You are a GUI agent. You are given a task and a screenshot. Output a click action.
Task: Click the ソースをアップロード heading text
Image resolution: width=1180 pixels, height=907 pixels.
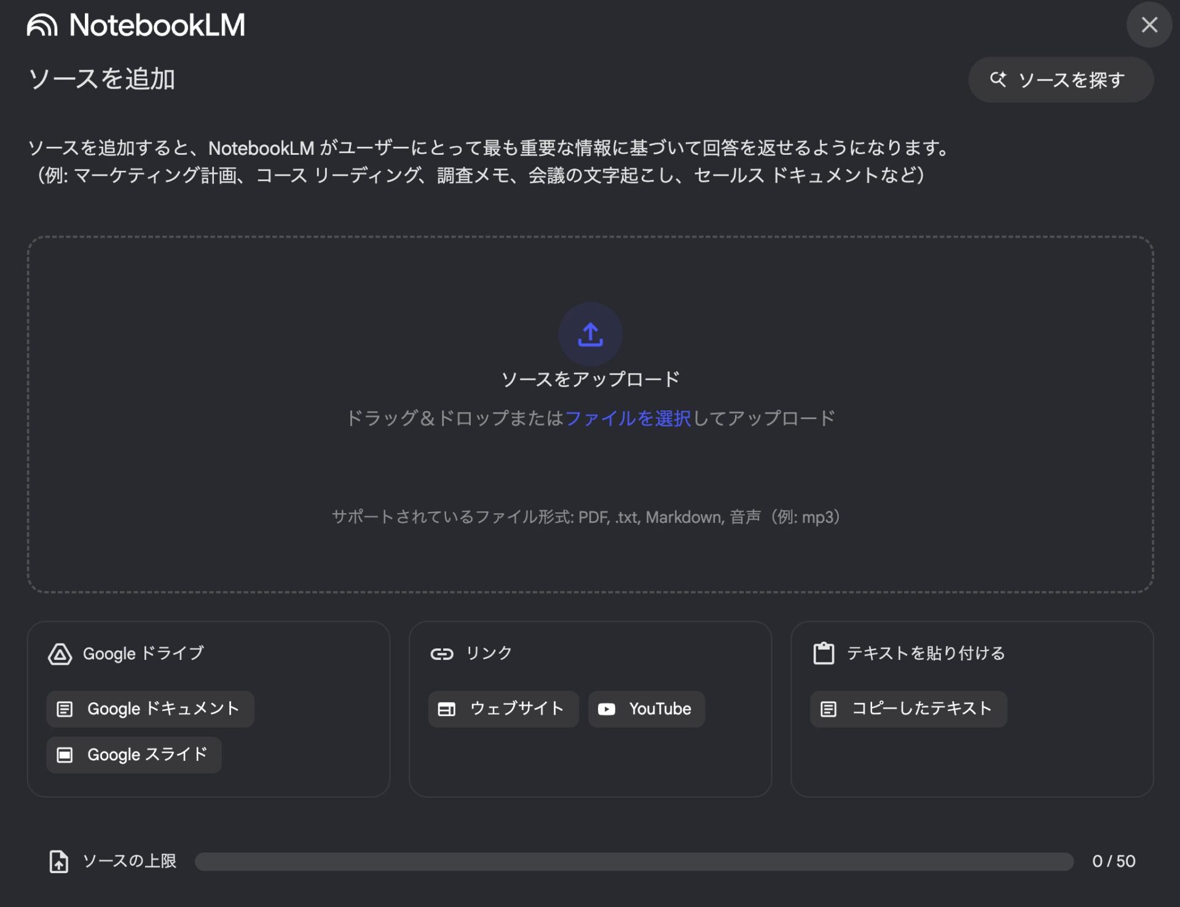click(590, 380)
